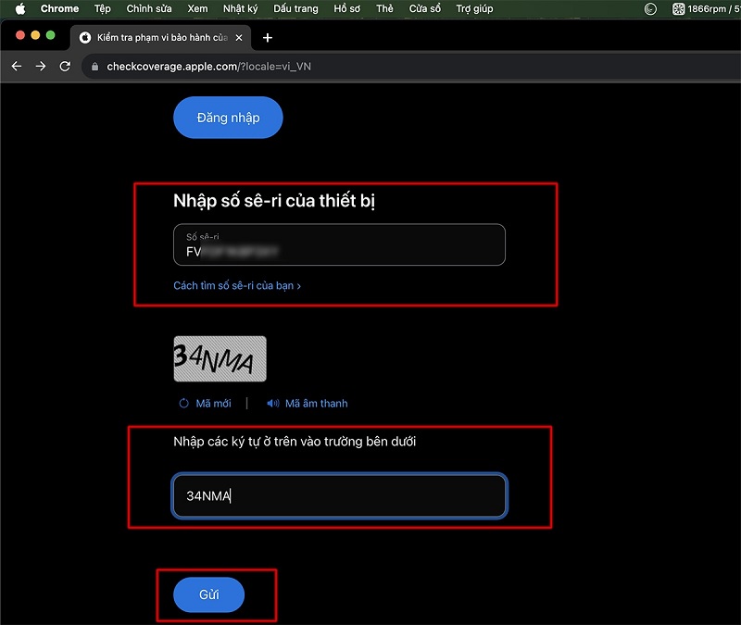Viewport: 741px width, 625px height.
Task: Close the current browser tab
Action: pyautogui.click(x=239, y=37)
